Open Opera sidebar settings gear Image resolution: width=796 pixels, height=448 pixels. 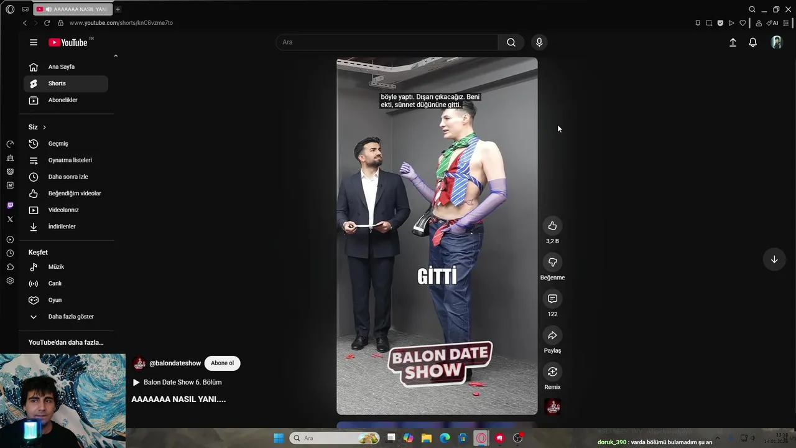coord(10,281)
